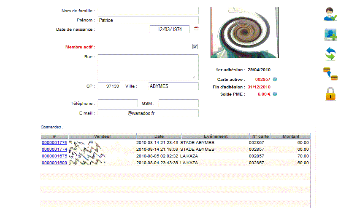Click the orange padlock icon

pos(330,94)
